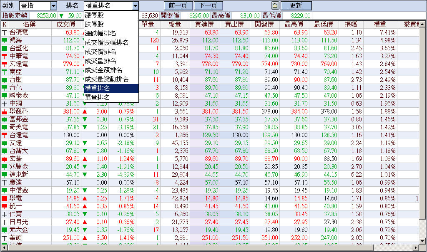Choose 成交量排名 ranking option
Screen dimensions: 427x252
tap(111, 61)
